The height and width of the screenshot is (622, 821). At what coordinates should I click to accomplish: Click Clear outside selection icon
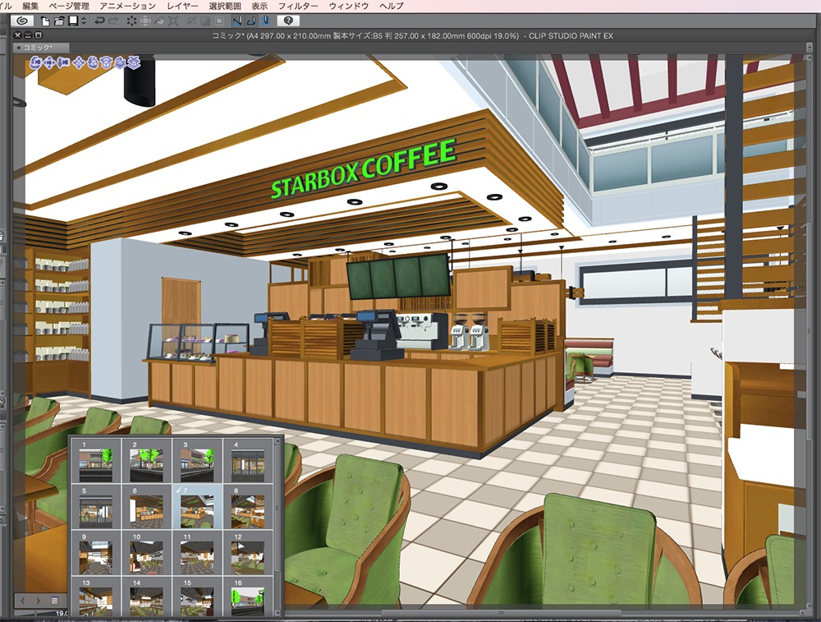click(145, 21)
